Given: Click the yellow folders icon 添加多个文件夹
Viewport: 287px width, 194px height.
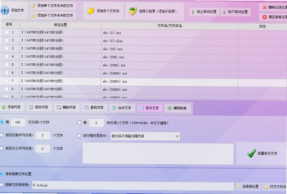Looking at the screenshot, I should click(90, 11).
